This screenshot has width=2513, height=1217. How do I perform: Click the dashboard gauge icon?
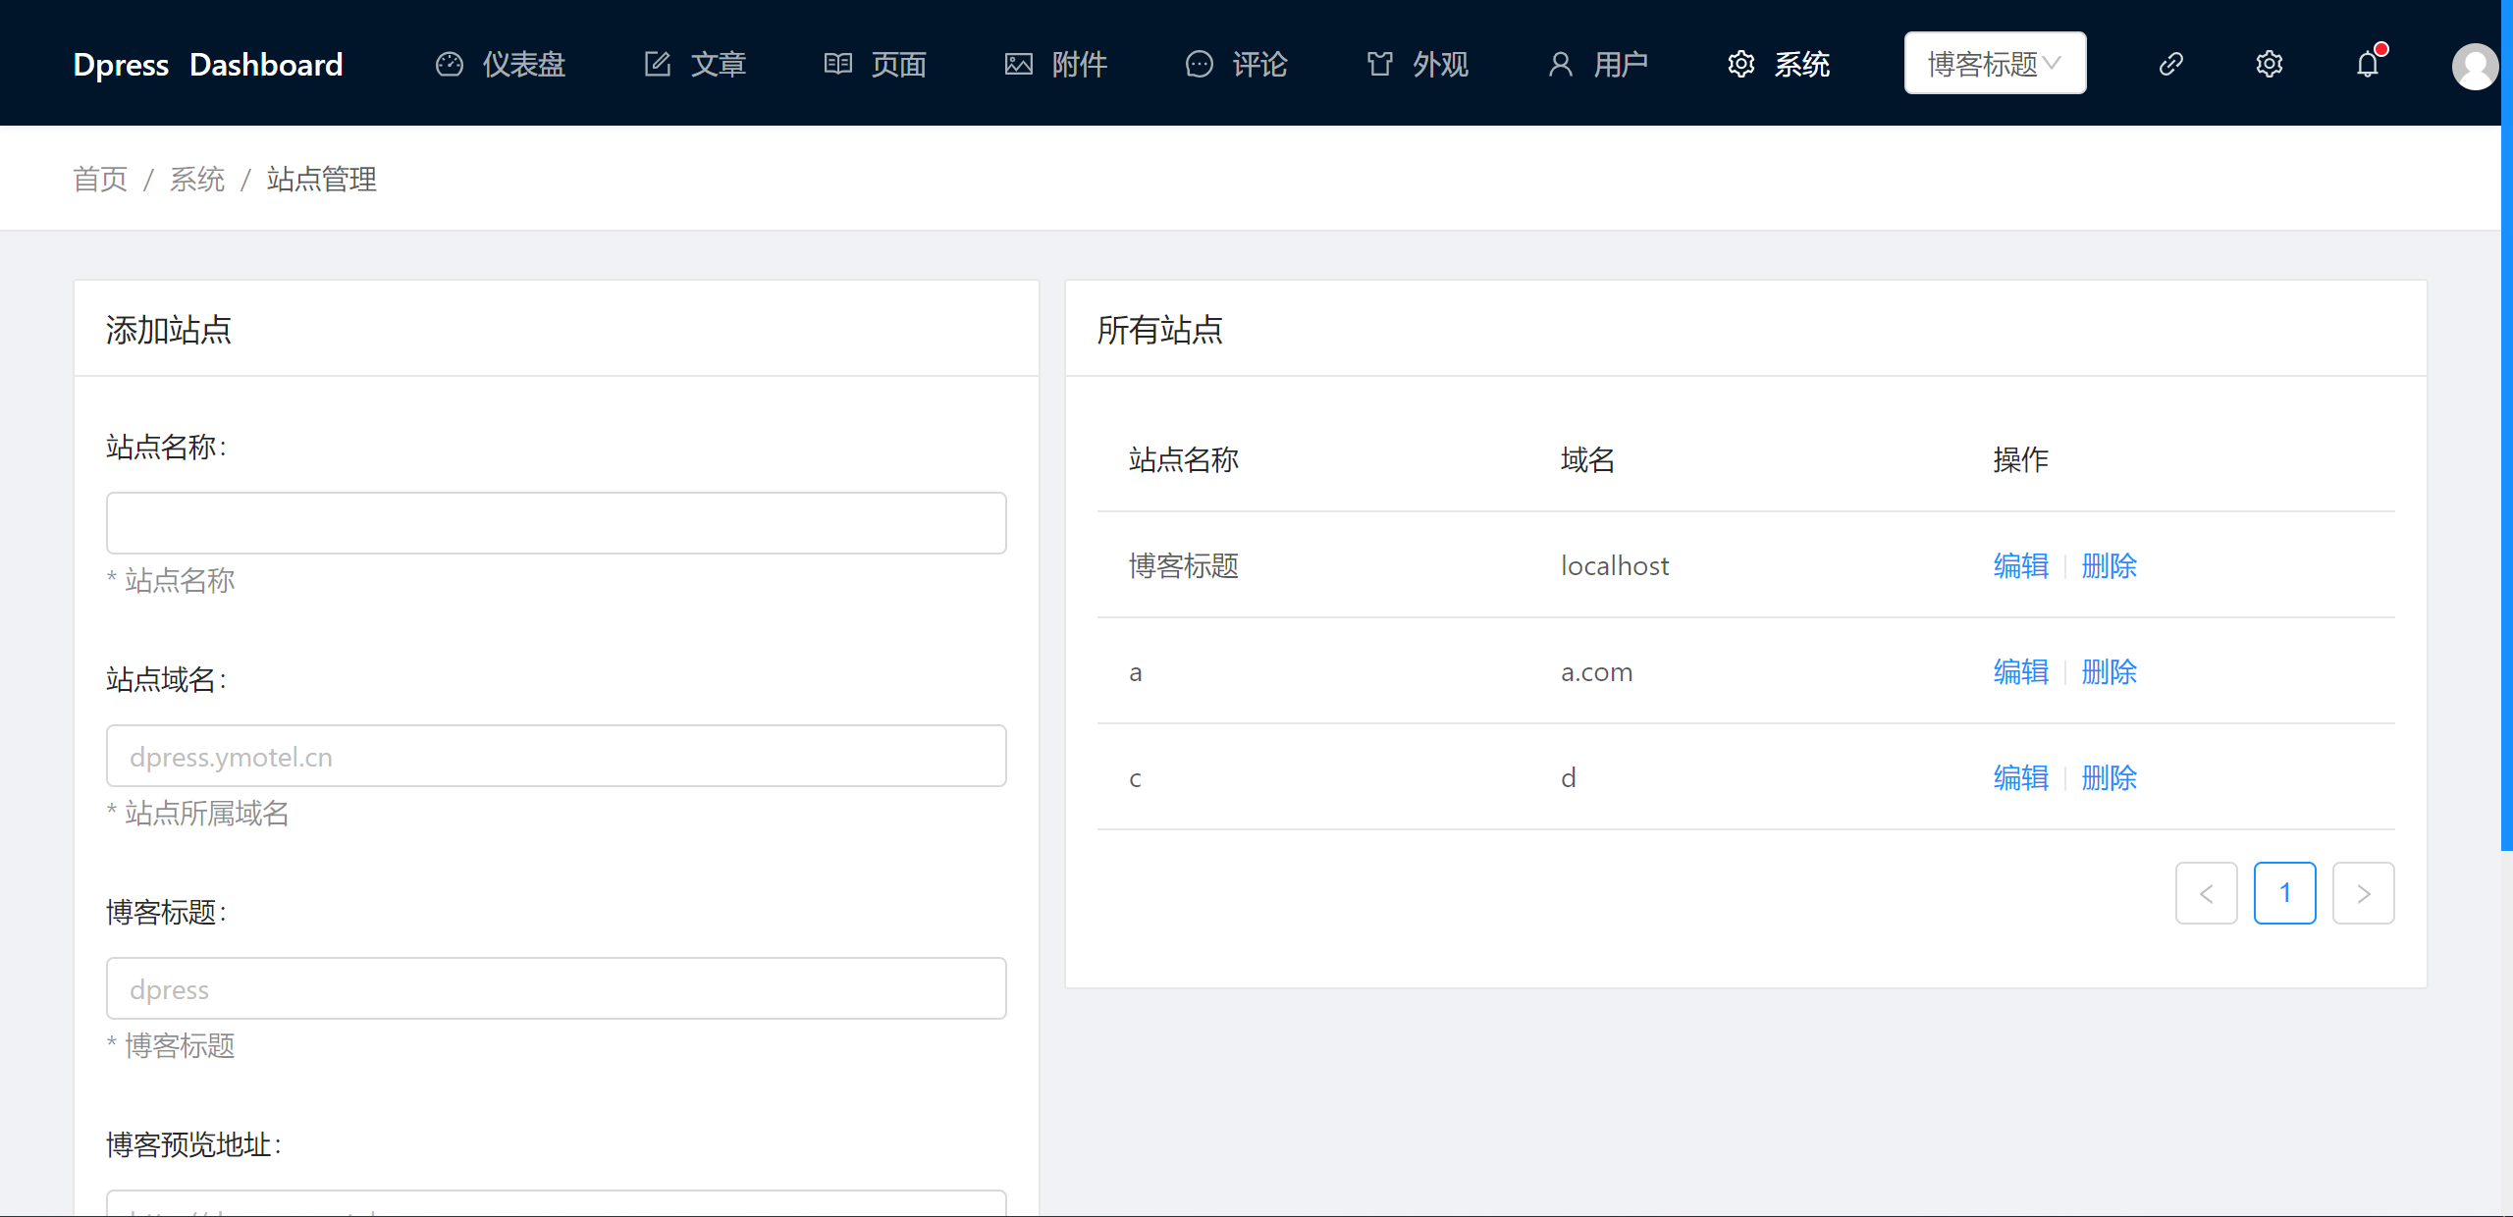tap(450, 64)
